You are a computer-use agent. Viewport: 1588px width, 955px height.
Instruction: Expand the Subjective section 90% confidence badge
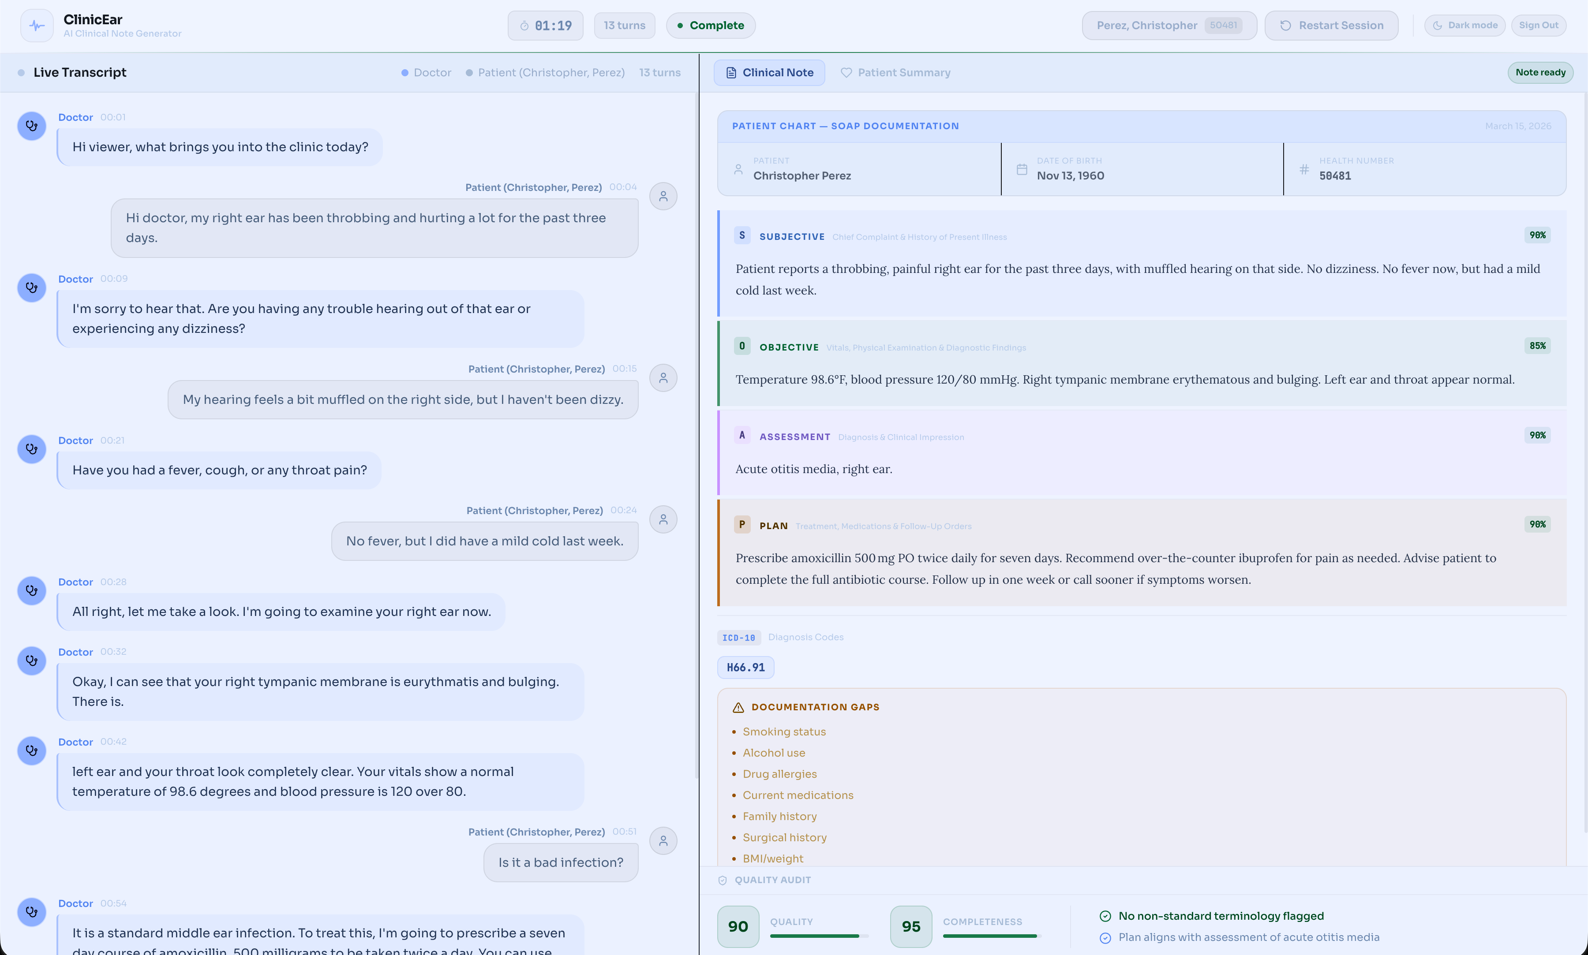[x=1537, y=235]
